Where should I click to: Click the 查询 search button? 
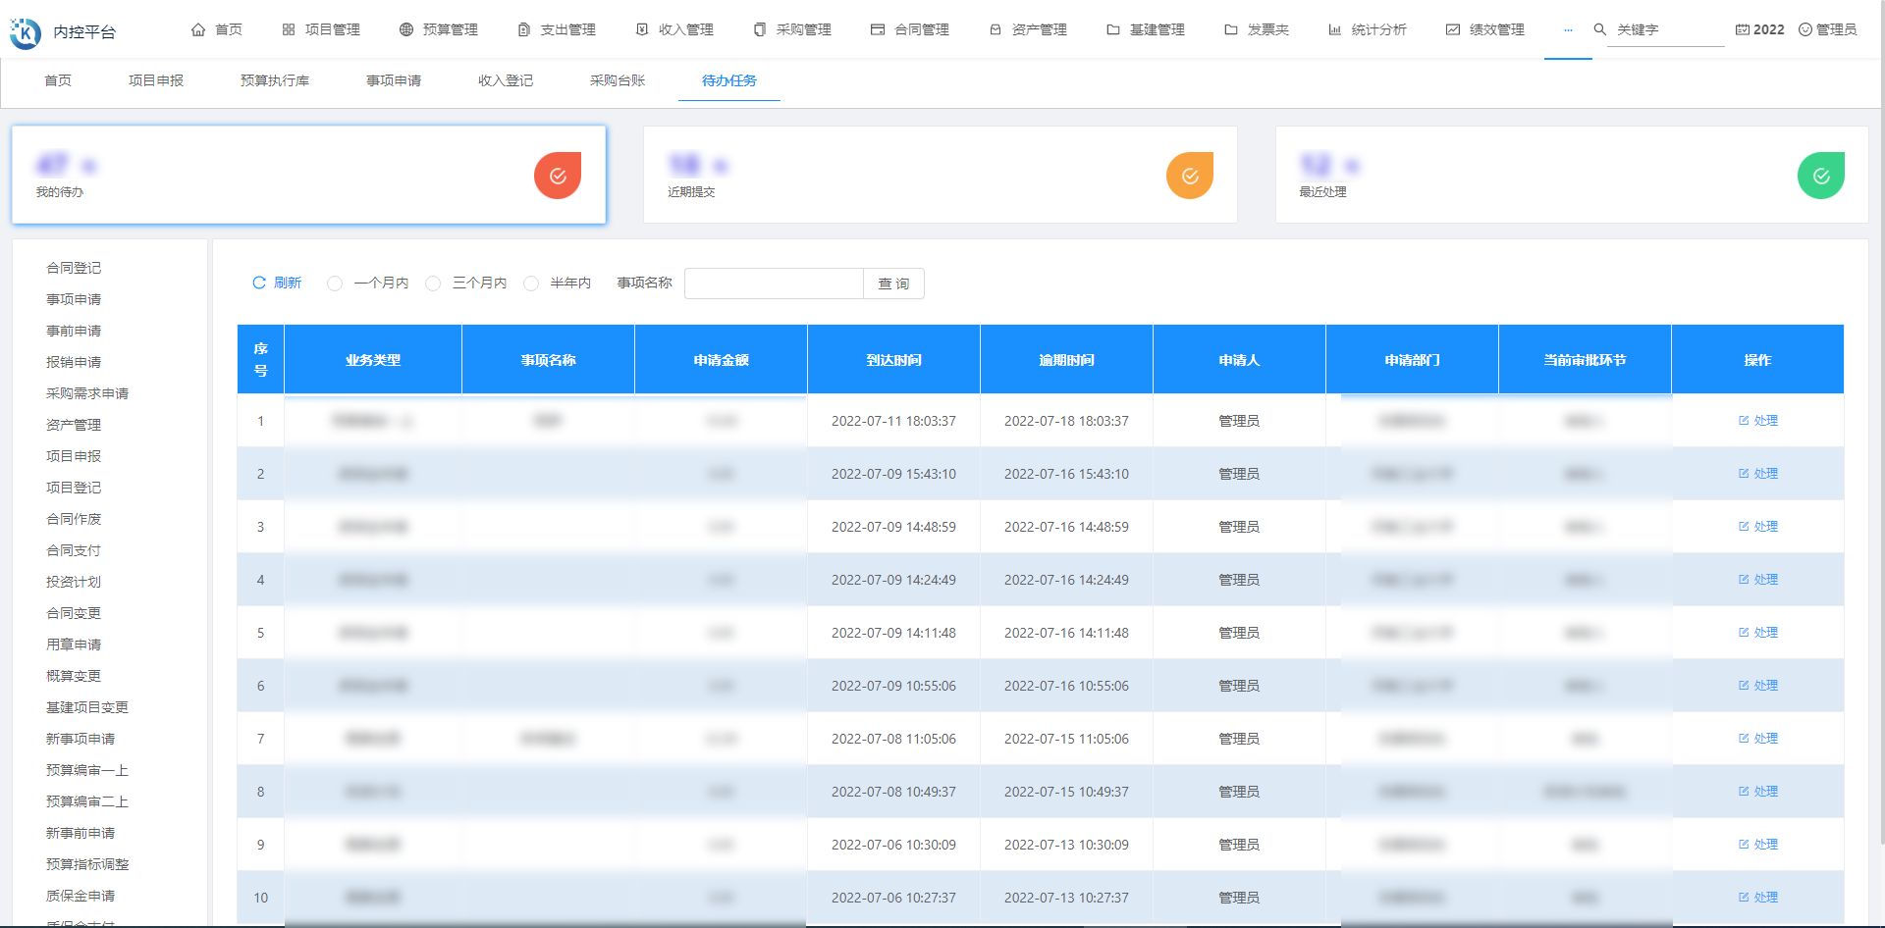[893, 284]
